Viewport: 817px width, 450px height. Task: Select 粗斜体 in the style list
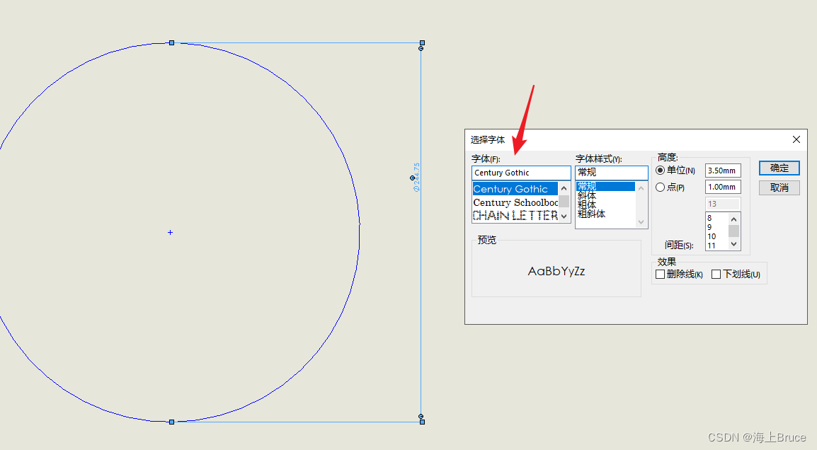(x=605, y=214)
